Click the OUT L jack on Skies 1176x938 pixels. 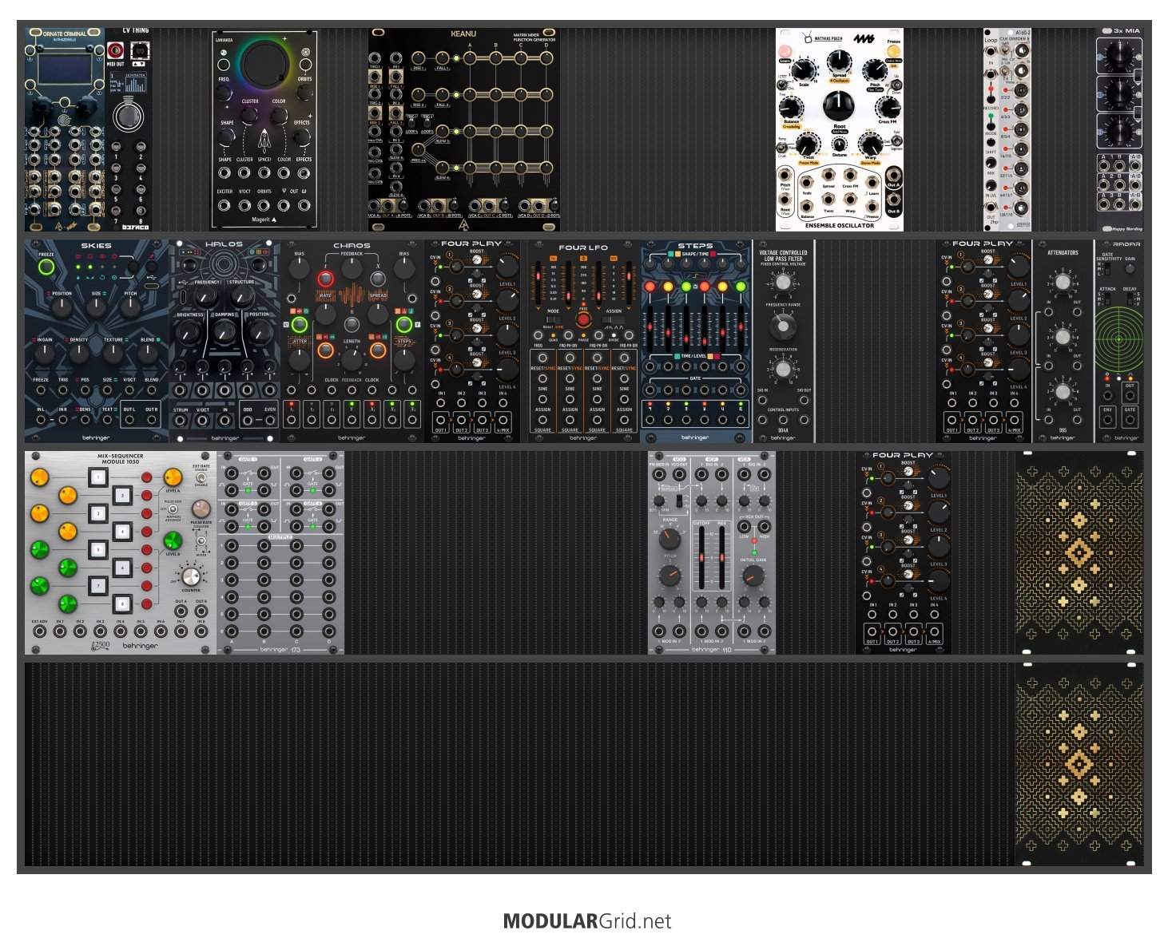click(x=129, y=418)
